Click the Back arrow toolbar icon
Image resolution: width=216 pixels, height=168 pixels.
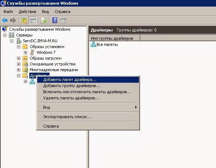pyautogui.click(x=5, y=21)
